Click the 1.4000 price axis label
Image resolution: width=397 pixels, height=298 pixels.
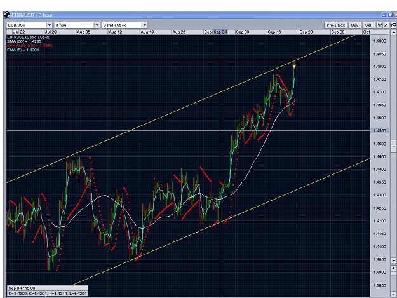pos(379,272)
